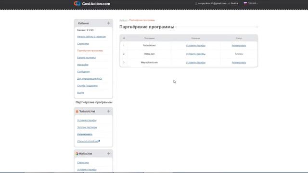Click the Программа column header

point(149,38)
